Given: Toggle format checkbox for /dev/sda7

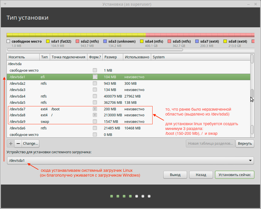Looking at the screenshot, I should point(95,109).
